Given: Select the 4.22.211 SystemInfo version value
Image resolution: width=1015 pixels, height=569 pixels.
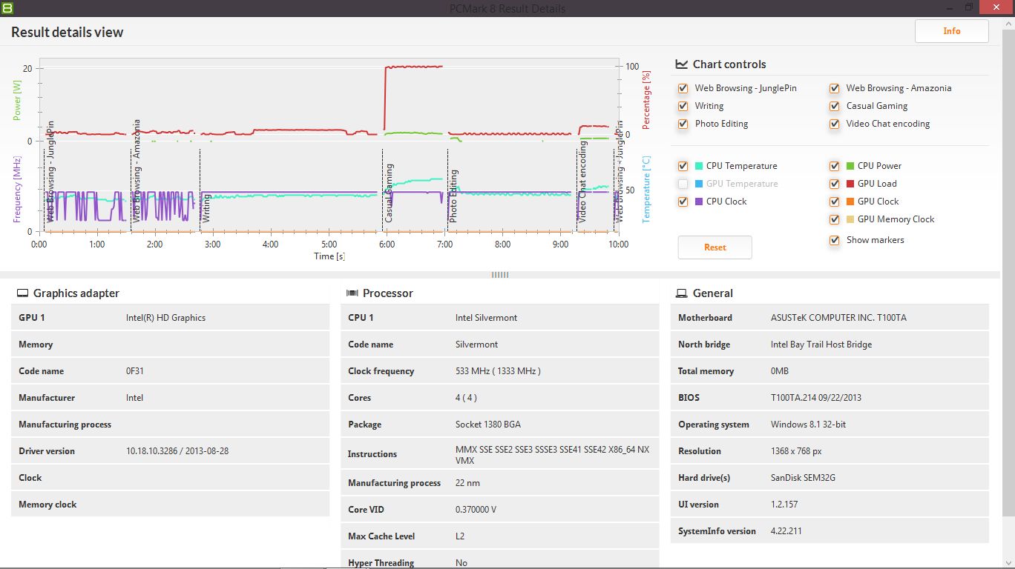Looking at the screenshot, I should pos(787,531).
